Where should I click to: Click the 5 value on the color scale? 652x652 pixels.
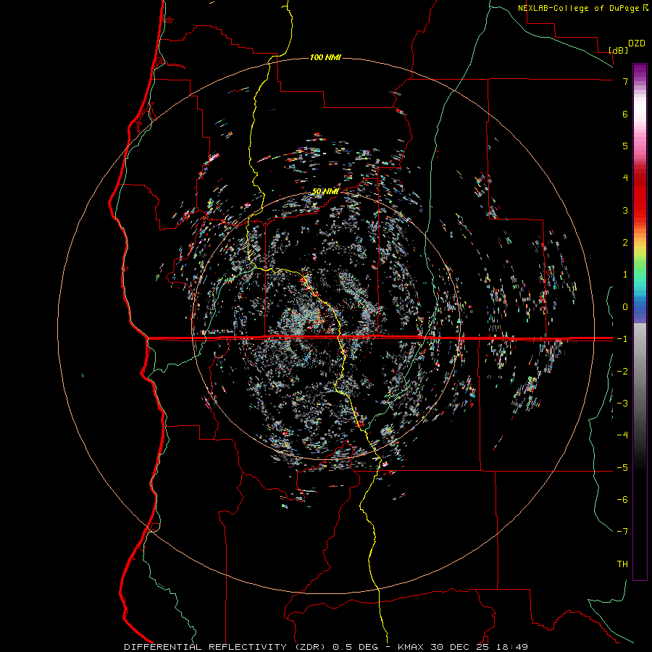pyautogui.click(x=625, y=146)
